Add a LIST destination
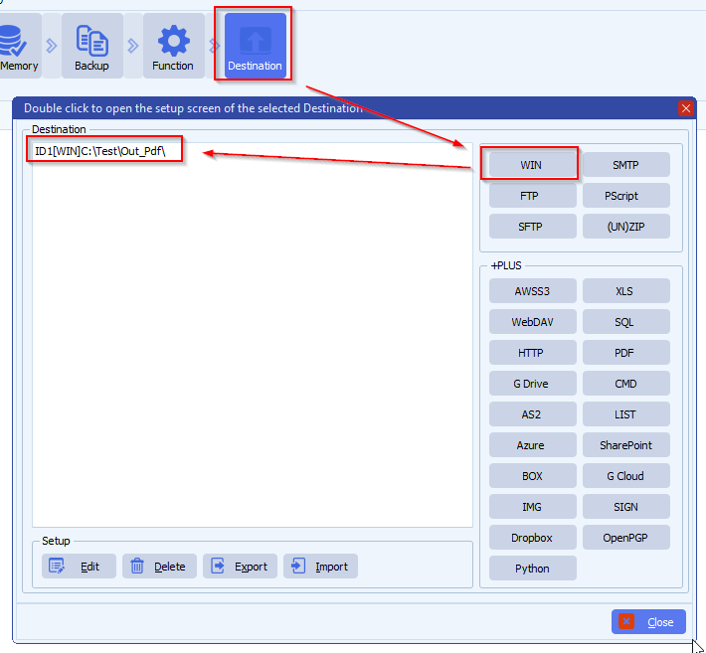This screenshot has width=706, height=653. (x=625, y=414)
